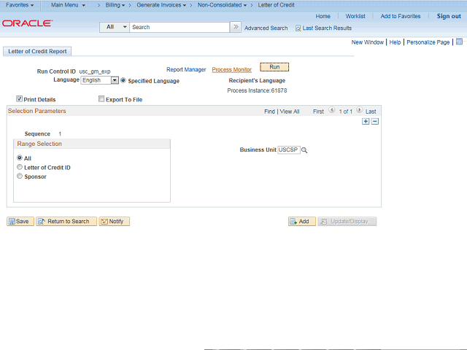
Task: Open Business Unit lookup magnifier
Action: tap(304, 150)
